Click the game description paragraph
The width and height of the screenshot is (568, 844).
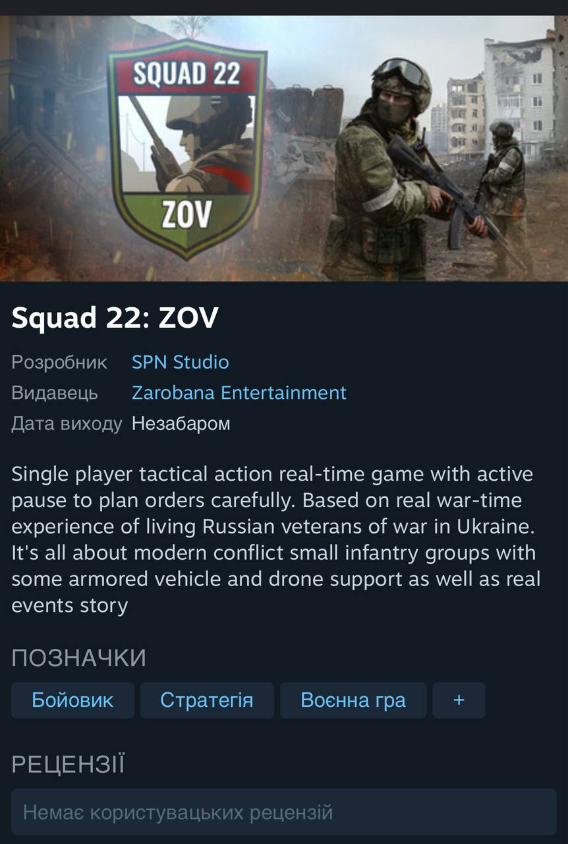click(275, 539)
